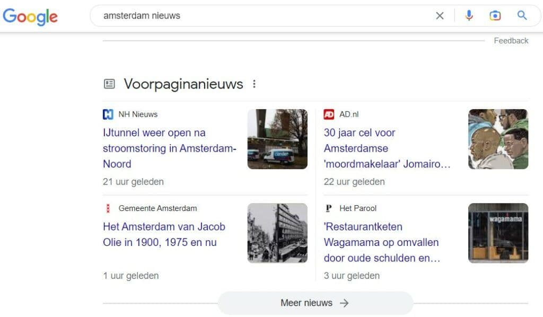Screen dimensions: 543x317
Task: Click the AD.nl source logo
Action: (x=329, y=114)
